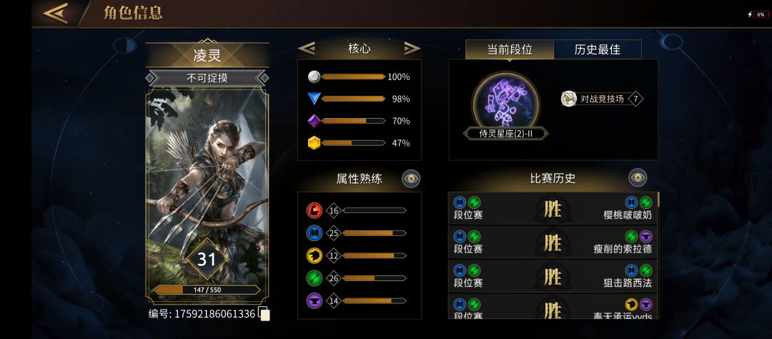
Task: Go back using the top-left arrow
Action: coord(55,14)
